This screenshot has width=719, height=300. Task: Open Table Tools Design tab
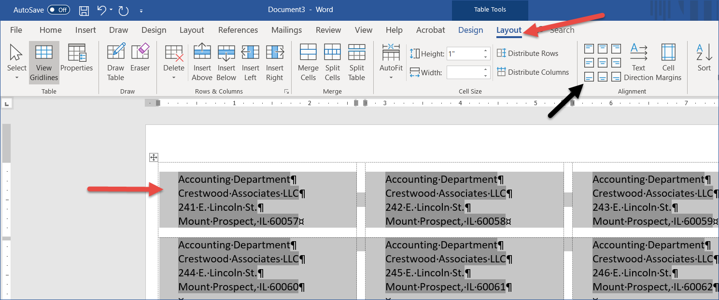coord(470,30)
